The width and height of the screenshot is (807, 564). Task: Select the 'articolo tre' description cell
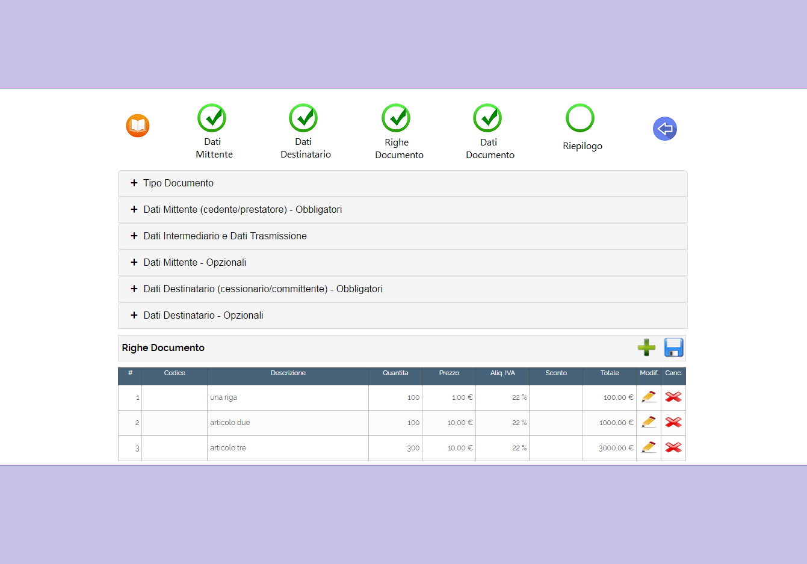tap(288, 448)
